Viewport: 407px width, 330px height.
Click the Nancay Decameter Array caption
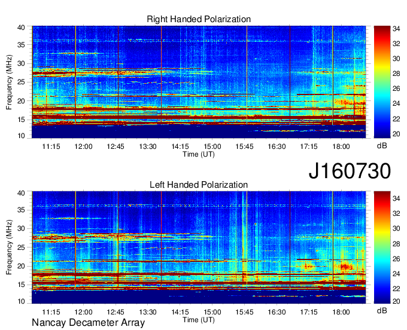(88, 323)
